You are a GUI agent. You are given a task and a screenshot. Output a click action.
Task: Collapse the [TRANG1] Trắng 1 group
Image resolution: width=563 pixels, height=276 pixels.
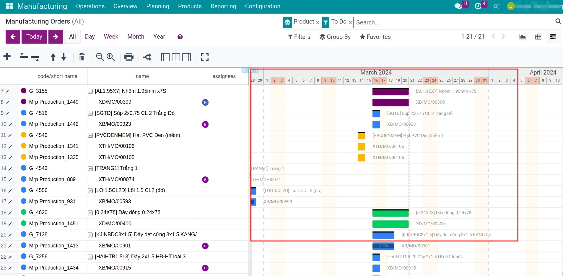pyautogui.click(x=90, y=168)
